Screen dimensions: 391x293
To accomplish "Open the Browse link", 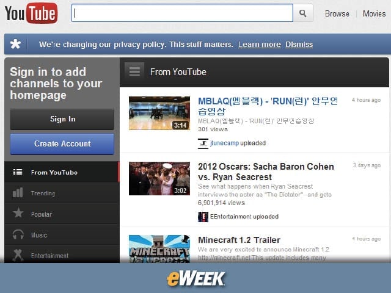I will pos(337,13).
